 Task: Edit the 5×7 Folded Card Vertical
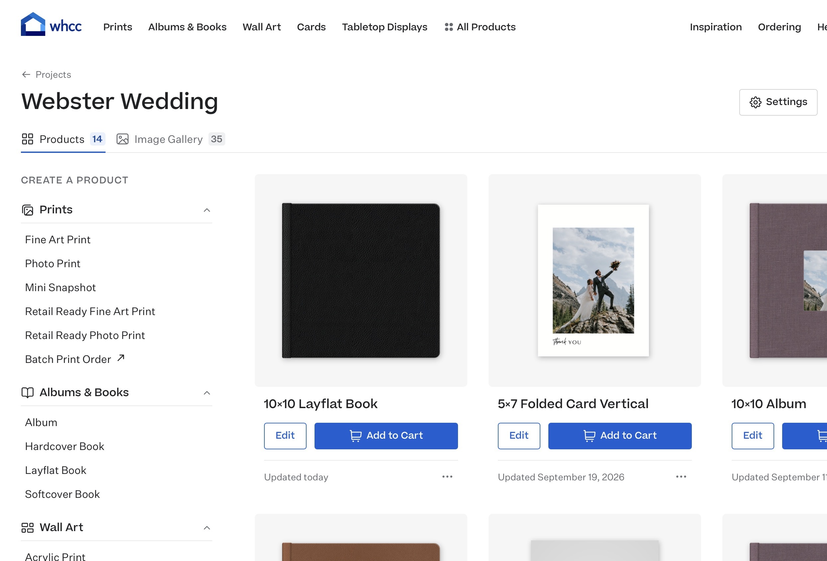coord(519,436)
